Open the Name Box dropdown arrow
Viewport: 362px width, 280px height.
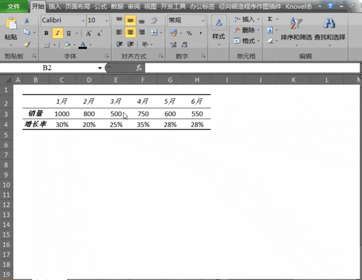(x=100, y=68)
